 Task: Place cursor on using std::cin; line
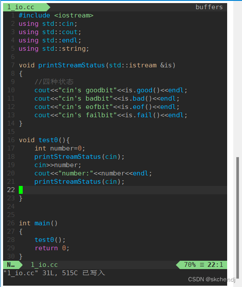[x=48, y=24]
